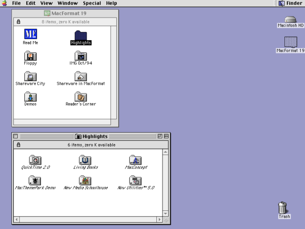Click the 'MacThemePark Demo' label
305x229 pixels.
35,187
